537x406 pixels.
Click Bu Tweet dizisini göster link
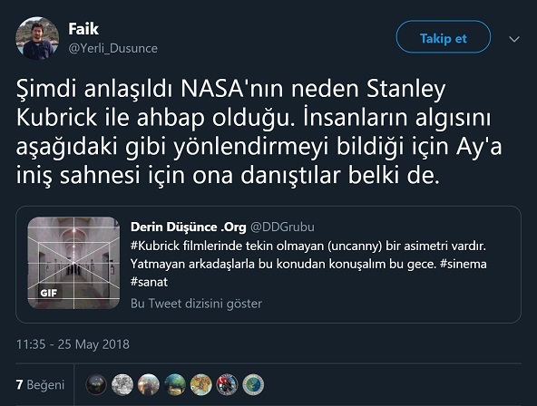(196, 304)
